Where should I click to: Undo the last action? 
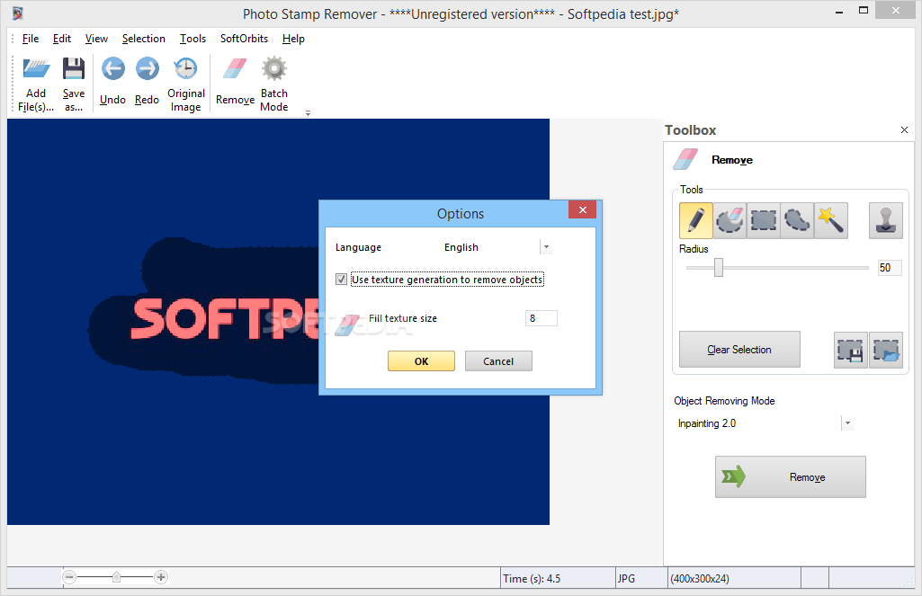click(x=113, y=81)
